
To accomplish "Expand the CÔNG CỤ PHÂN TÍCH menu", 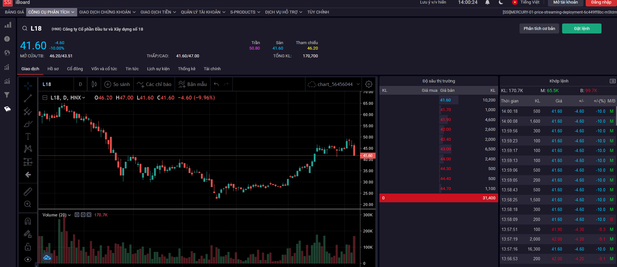I will point(51,12).
